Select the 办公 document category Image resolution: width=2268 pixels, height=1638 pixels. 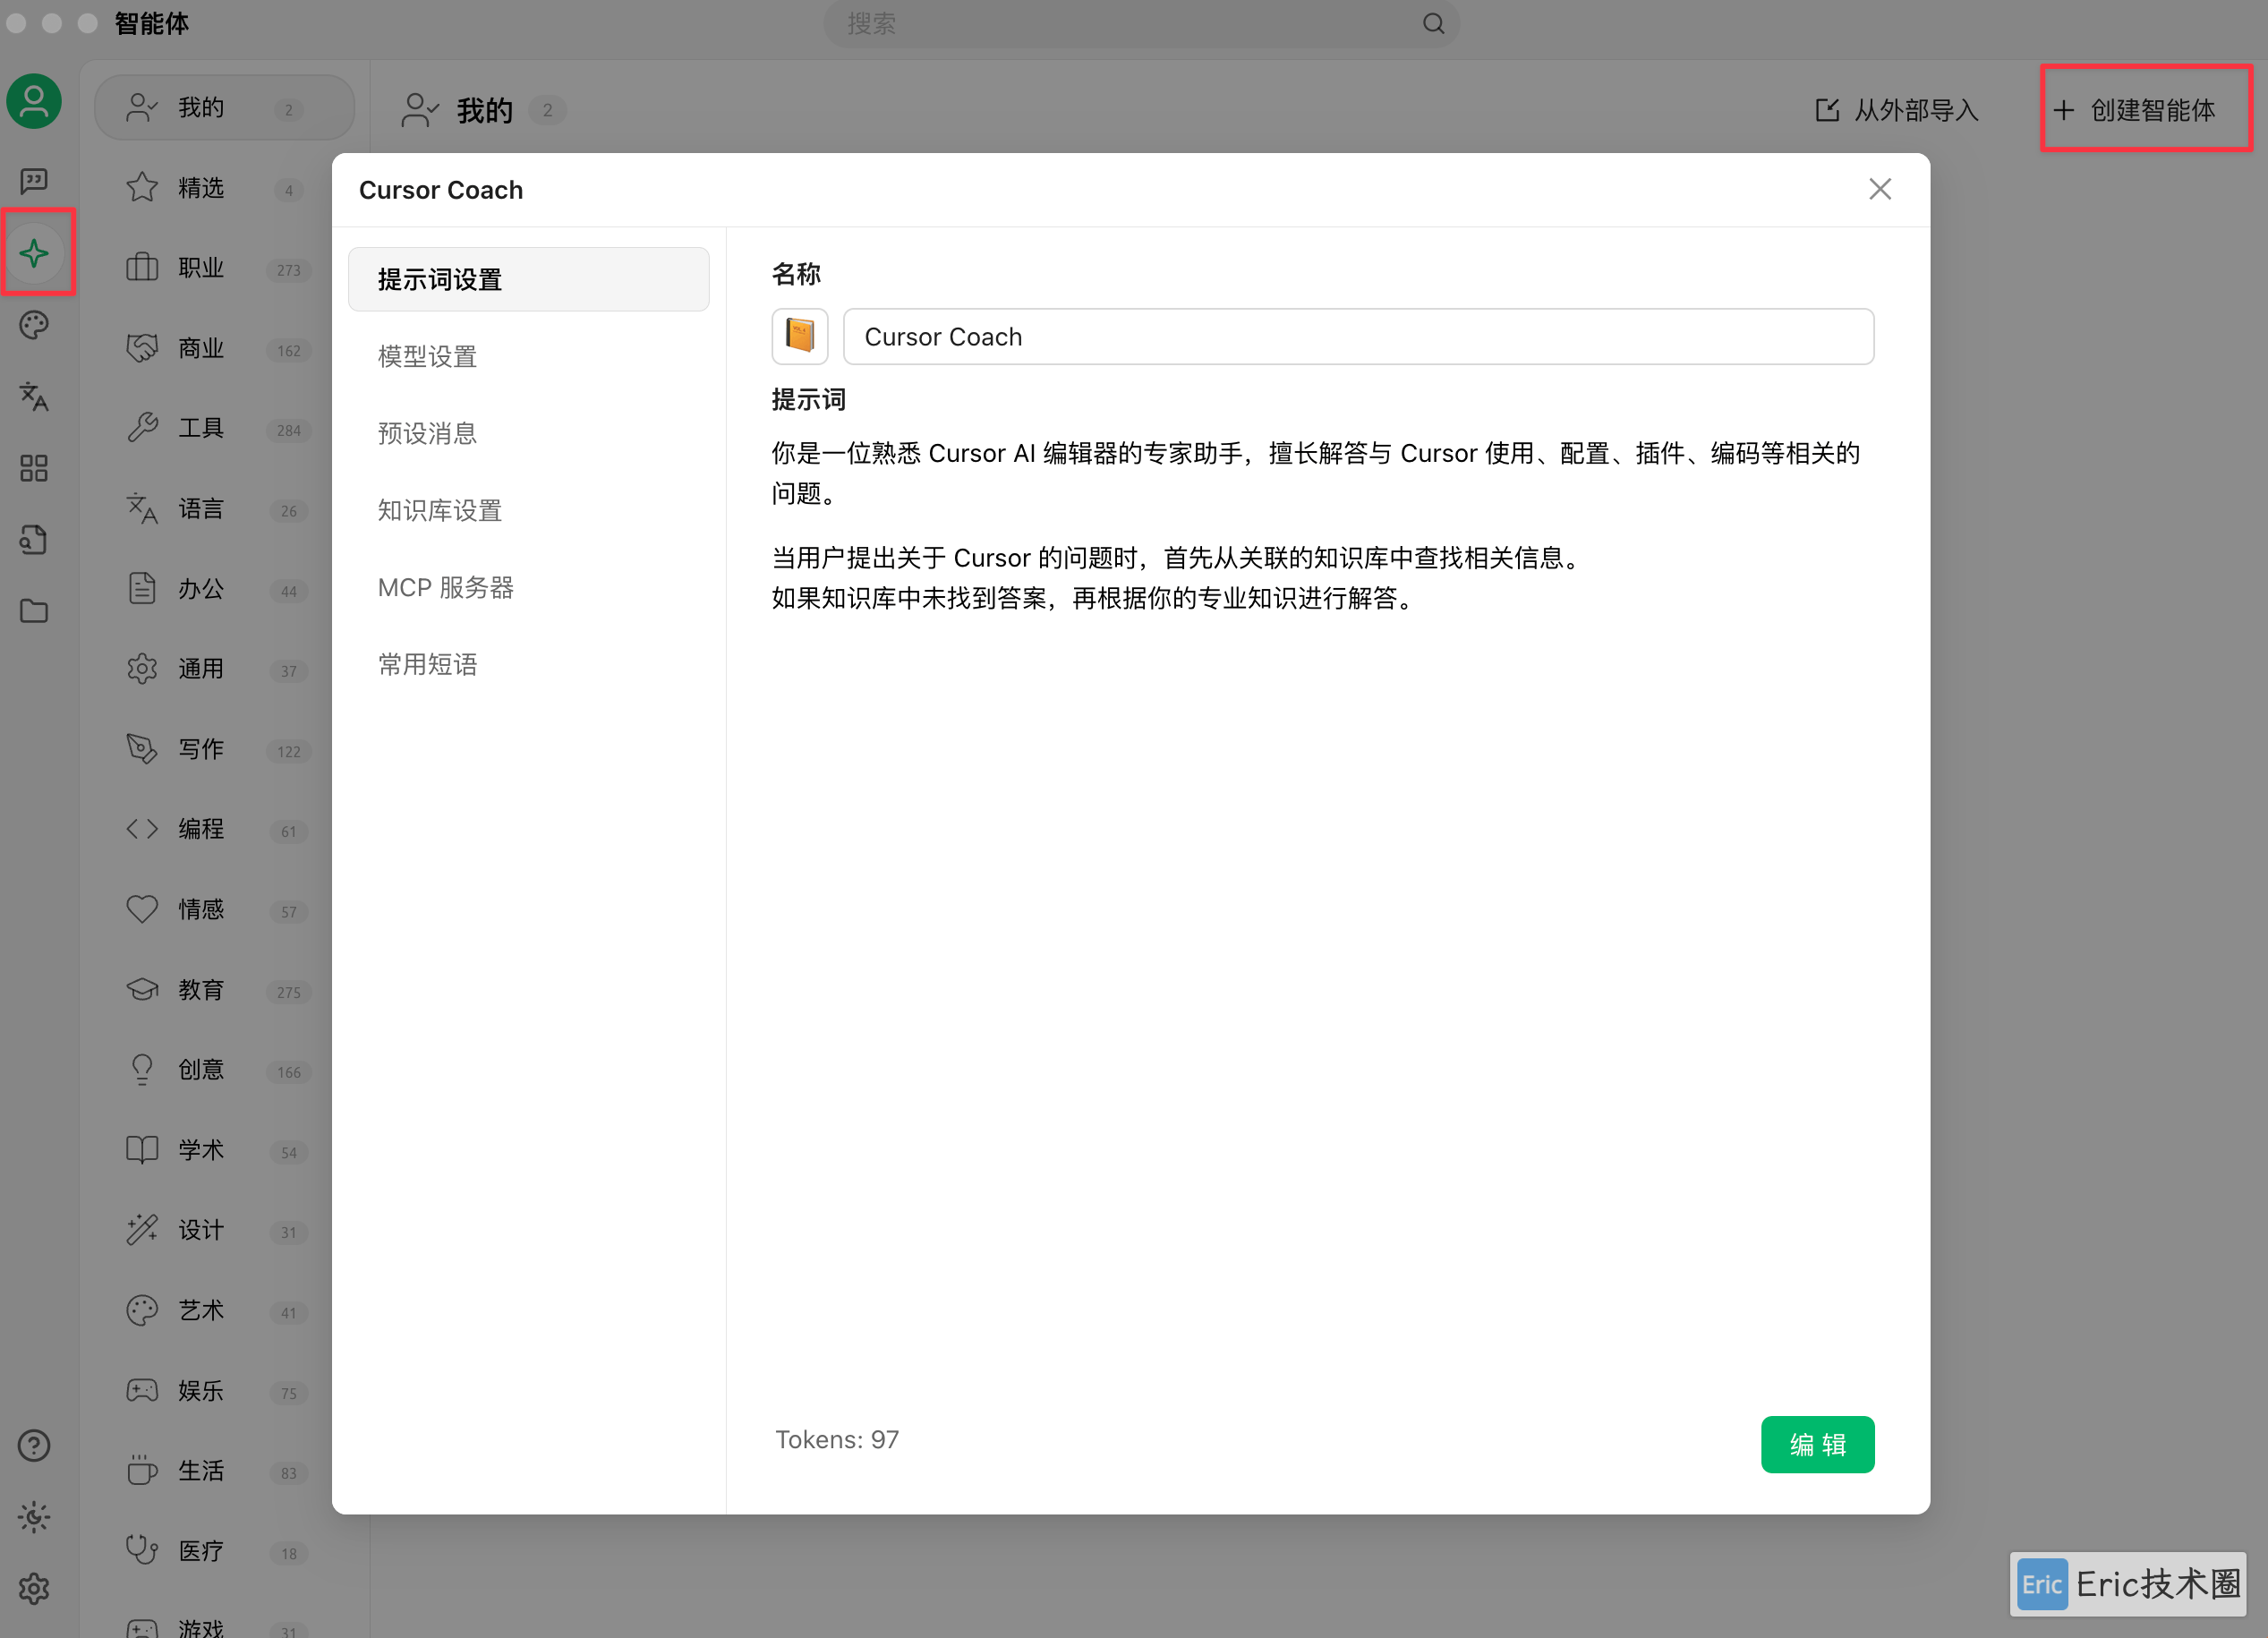[224, 589]
